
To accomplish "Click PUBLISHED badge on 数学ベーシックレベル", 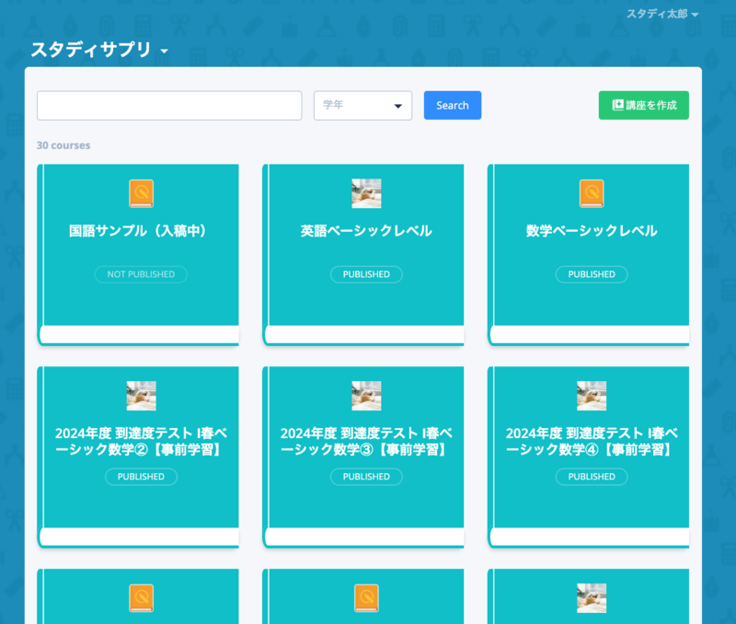I will (x=592, y=274).
